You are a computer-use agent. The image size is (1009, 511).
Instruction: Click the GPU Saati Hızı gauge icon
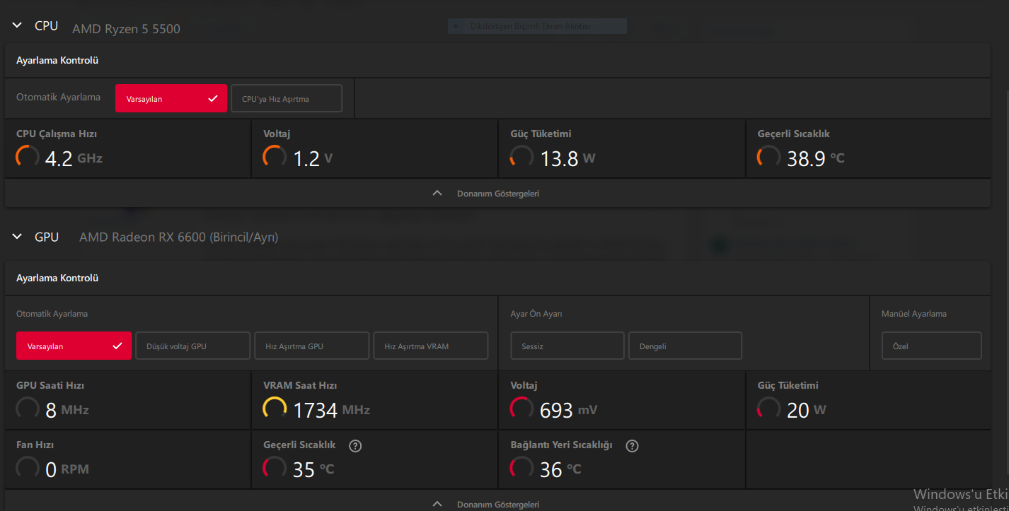click(28, 409)
